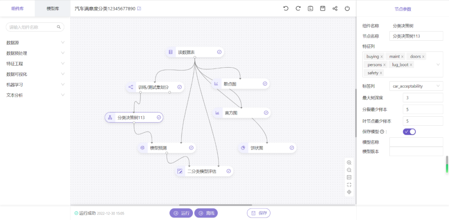Edit project name with the pencil icon
The height and width of the screenshot is (220, 449).
tap(139, 9)
